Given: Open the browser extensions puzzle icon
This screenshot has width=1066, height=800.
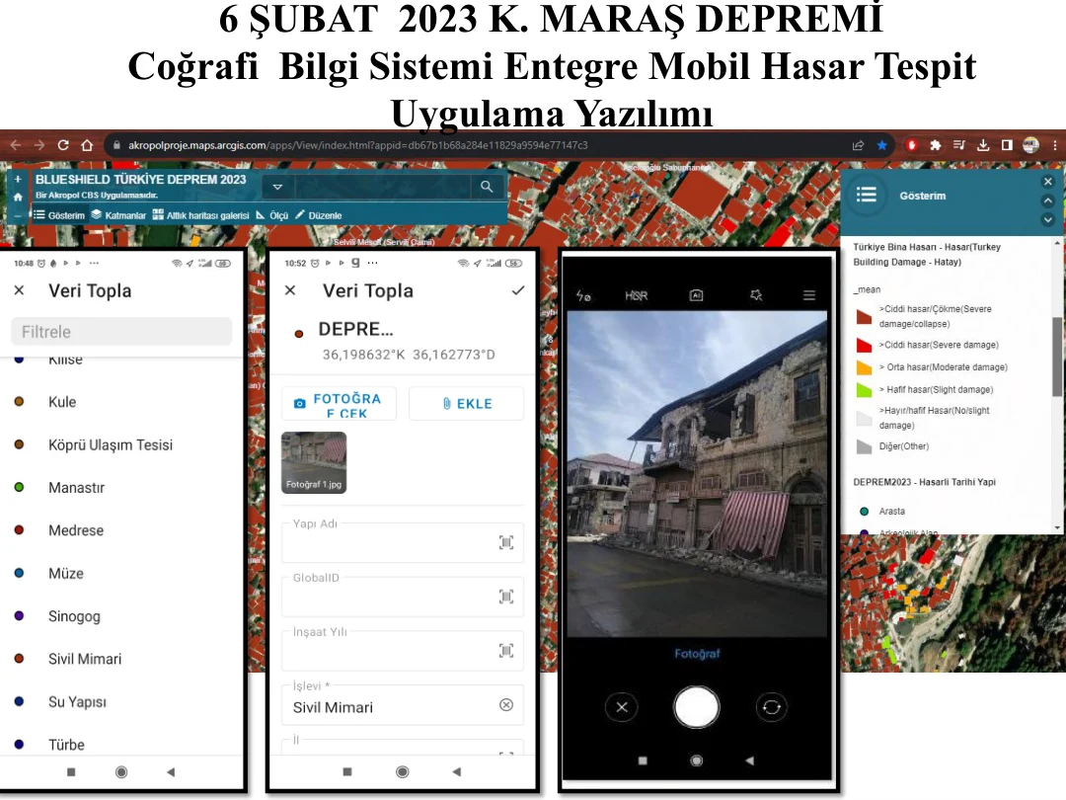Looking at the screenshot, I should [x=936, y=145].
